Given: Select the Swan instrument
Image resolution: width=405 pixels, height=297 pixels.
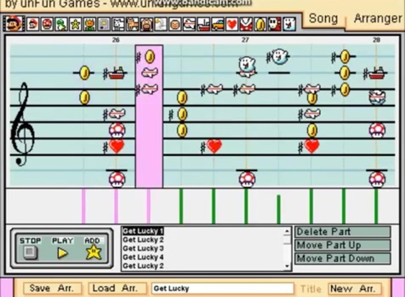Looking at the screenshot, I should (161, 25).
